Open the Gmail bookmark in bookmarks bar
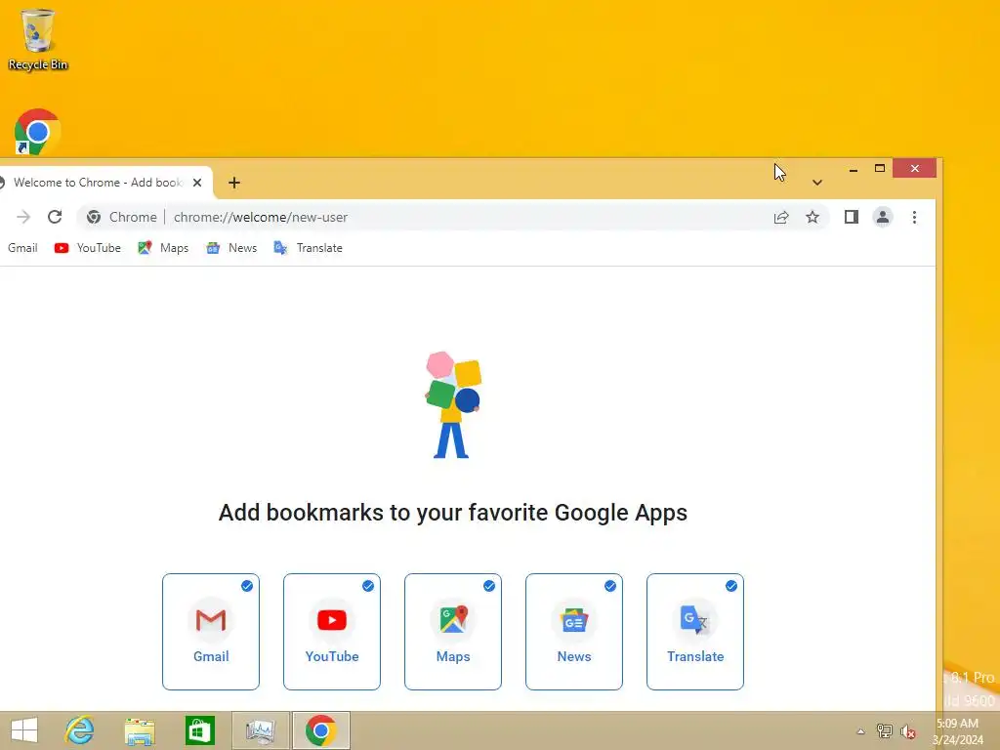This screenshot has width=1000, height=750. [x=22, y=248]
